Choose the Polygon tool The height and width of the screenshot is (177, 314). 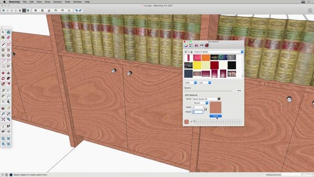(8, 56)
